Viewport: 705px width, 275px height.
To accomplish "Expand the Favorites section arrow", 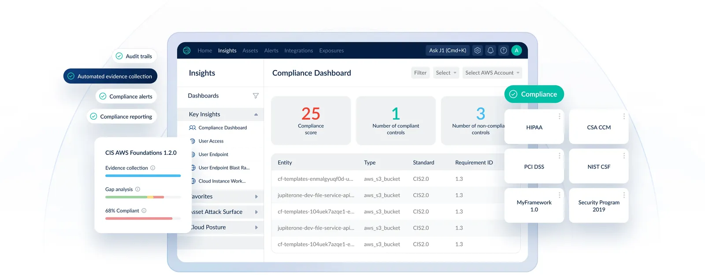I will (x=256, y=197).
